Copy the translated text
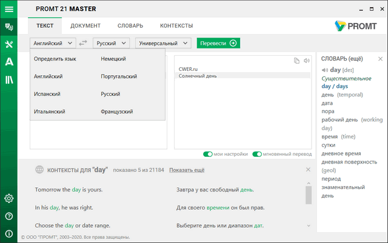 (x=296, y=61)
